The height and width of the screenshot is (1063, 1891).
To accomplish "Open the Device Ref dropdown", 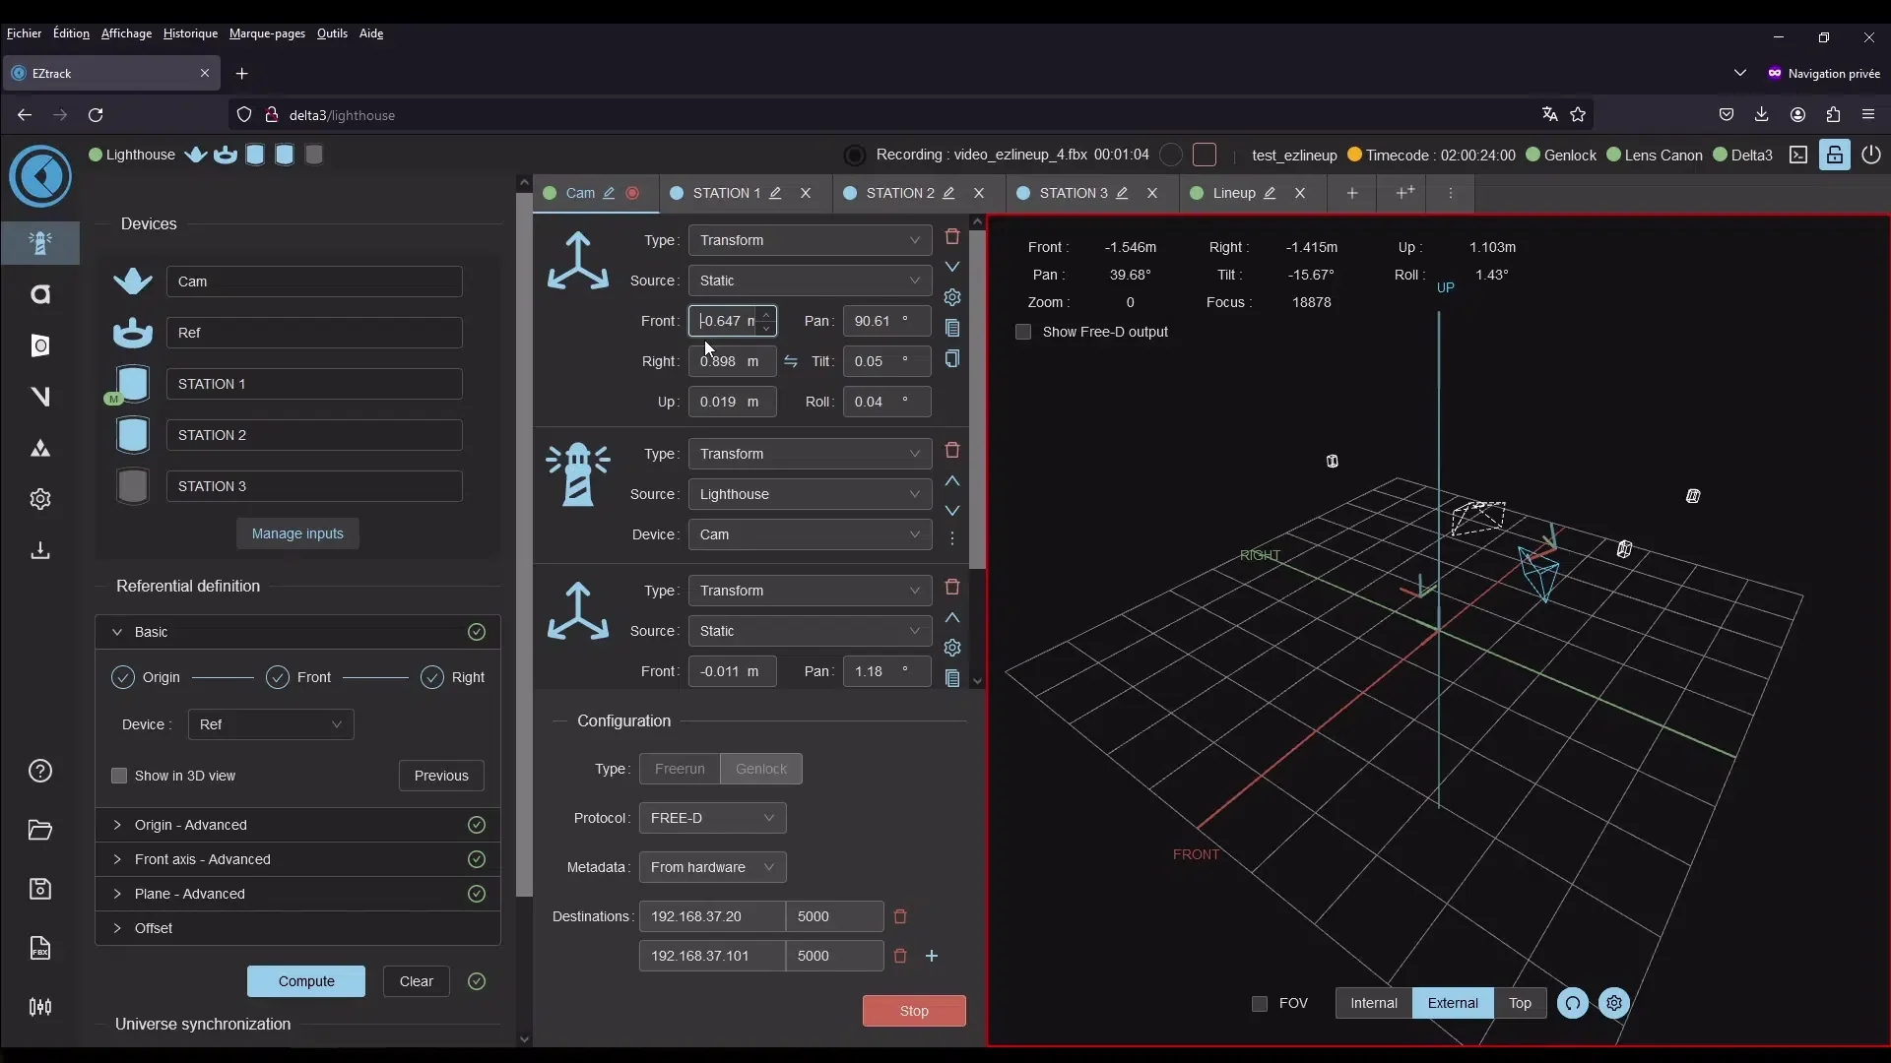I will point(270,724).
